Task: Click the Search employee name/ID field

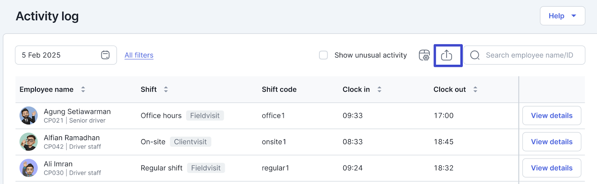Action: pyautogui.click(x=530, y=55)
